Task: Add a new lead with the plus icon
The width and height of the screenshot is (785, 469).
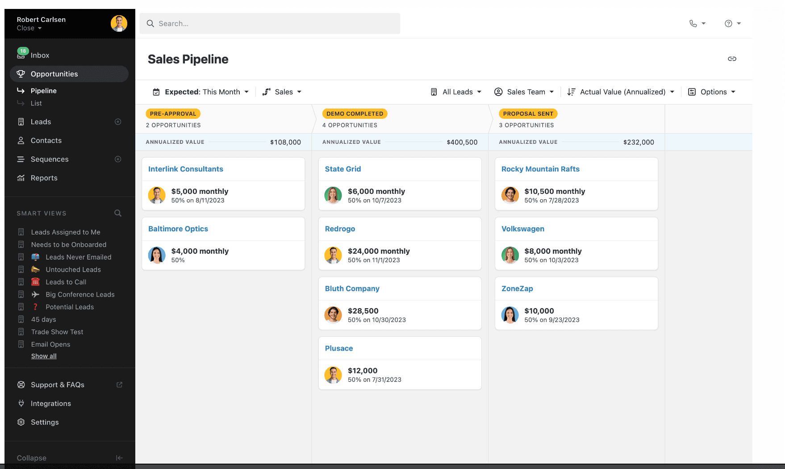Action: (117, 121)
